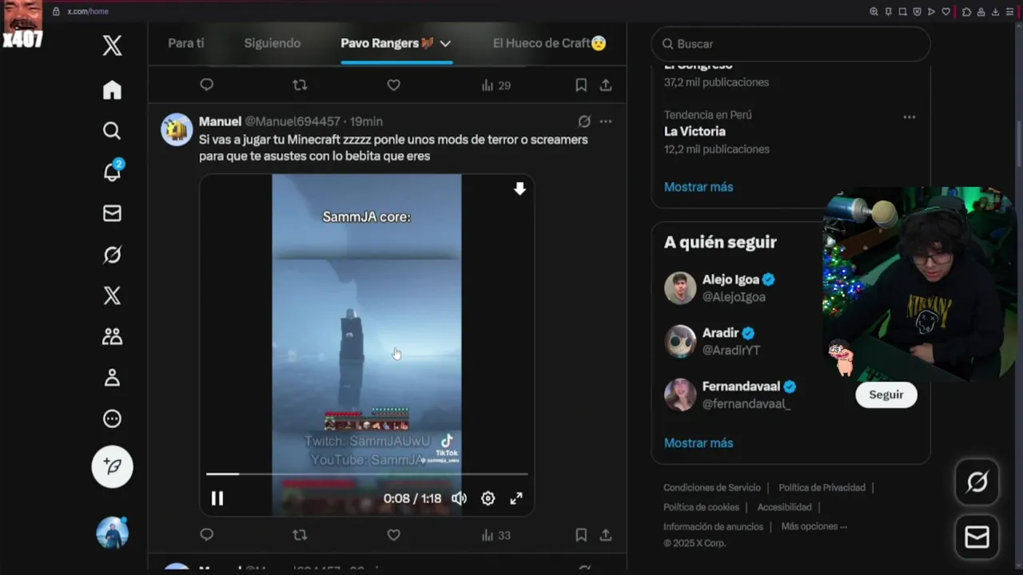Open Explore search icon in sidebar
This screenshot has height=575, width=1023.
pyautogui.click(x=112, y=130)
